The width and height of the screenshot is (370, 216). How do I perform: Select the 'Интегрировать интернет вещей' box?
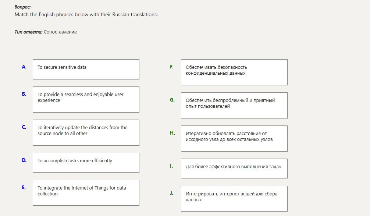point(234,199)
